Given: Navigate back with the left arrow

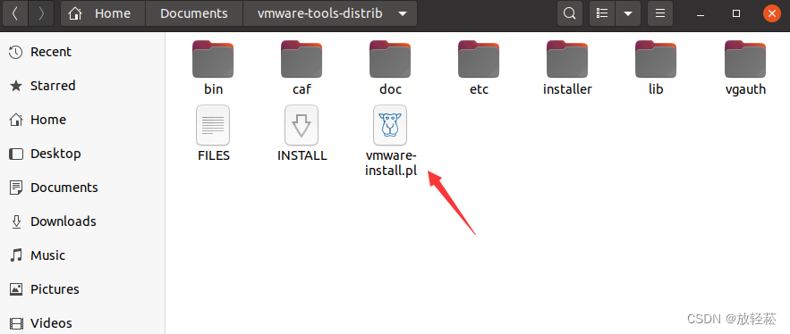Looking at the screenshot, I should point(14,13).
